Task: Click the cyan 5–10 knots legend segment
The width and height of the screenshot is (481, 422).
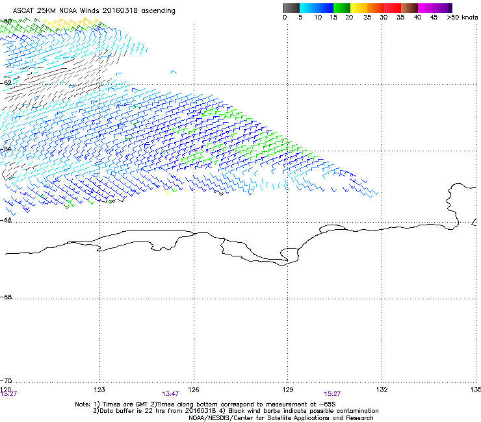Action: coord(308,8)
